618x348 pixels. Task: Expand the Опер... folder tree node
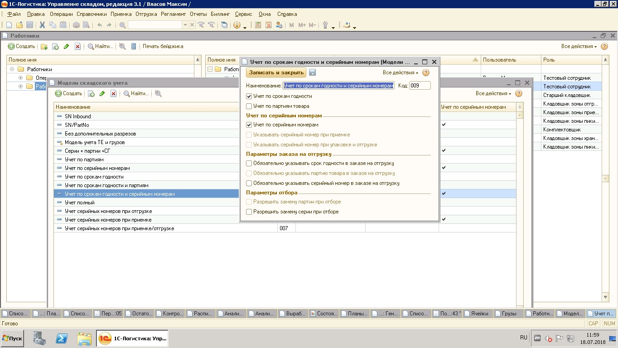coord(20,78)
